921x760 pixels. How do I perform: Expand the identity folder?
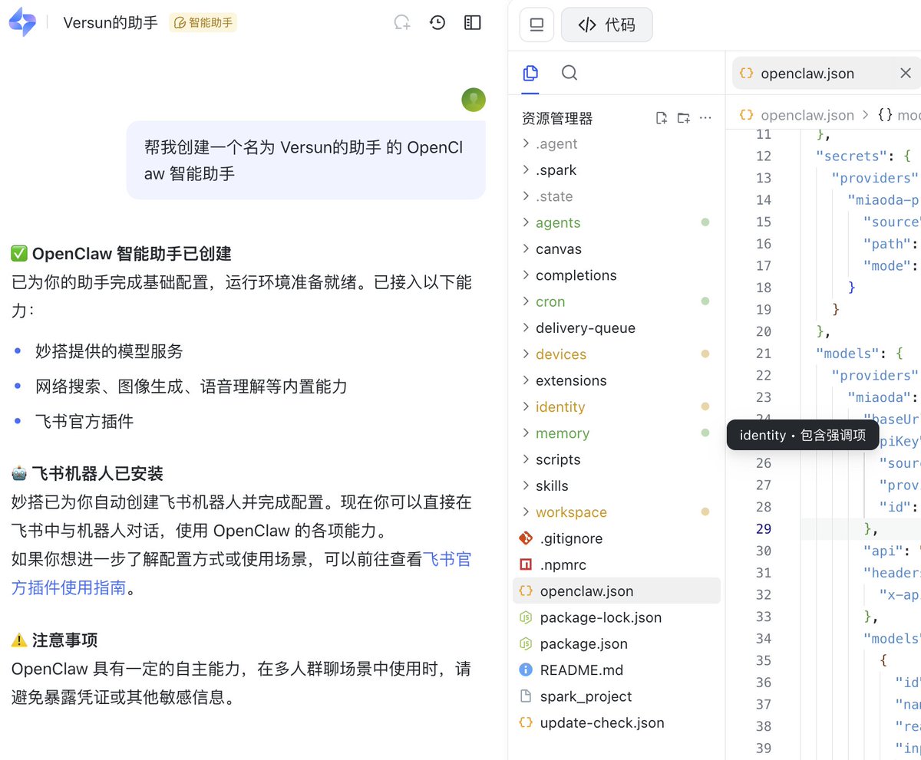[x=616, y=407]
